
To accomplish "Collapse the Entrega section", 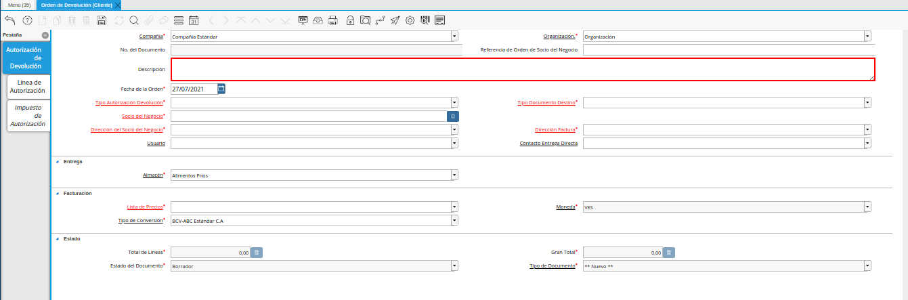I will coord(56,162).
